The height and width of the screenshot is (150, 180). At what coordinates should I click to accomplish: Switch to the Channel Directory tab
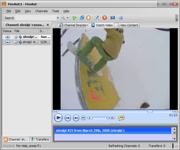point(73,25)
